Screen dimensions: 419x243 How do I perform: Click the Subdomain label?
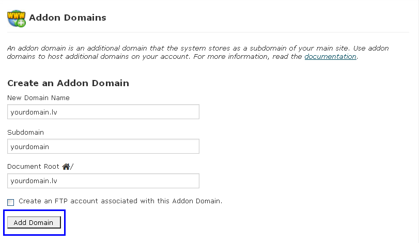coord(25,132)
